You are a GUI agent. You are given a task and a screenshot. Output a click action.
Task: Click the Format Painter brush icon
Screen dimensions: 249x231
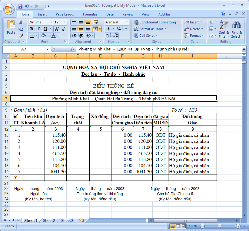(21, 36)
